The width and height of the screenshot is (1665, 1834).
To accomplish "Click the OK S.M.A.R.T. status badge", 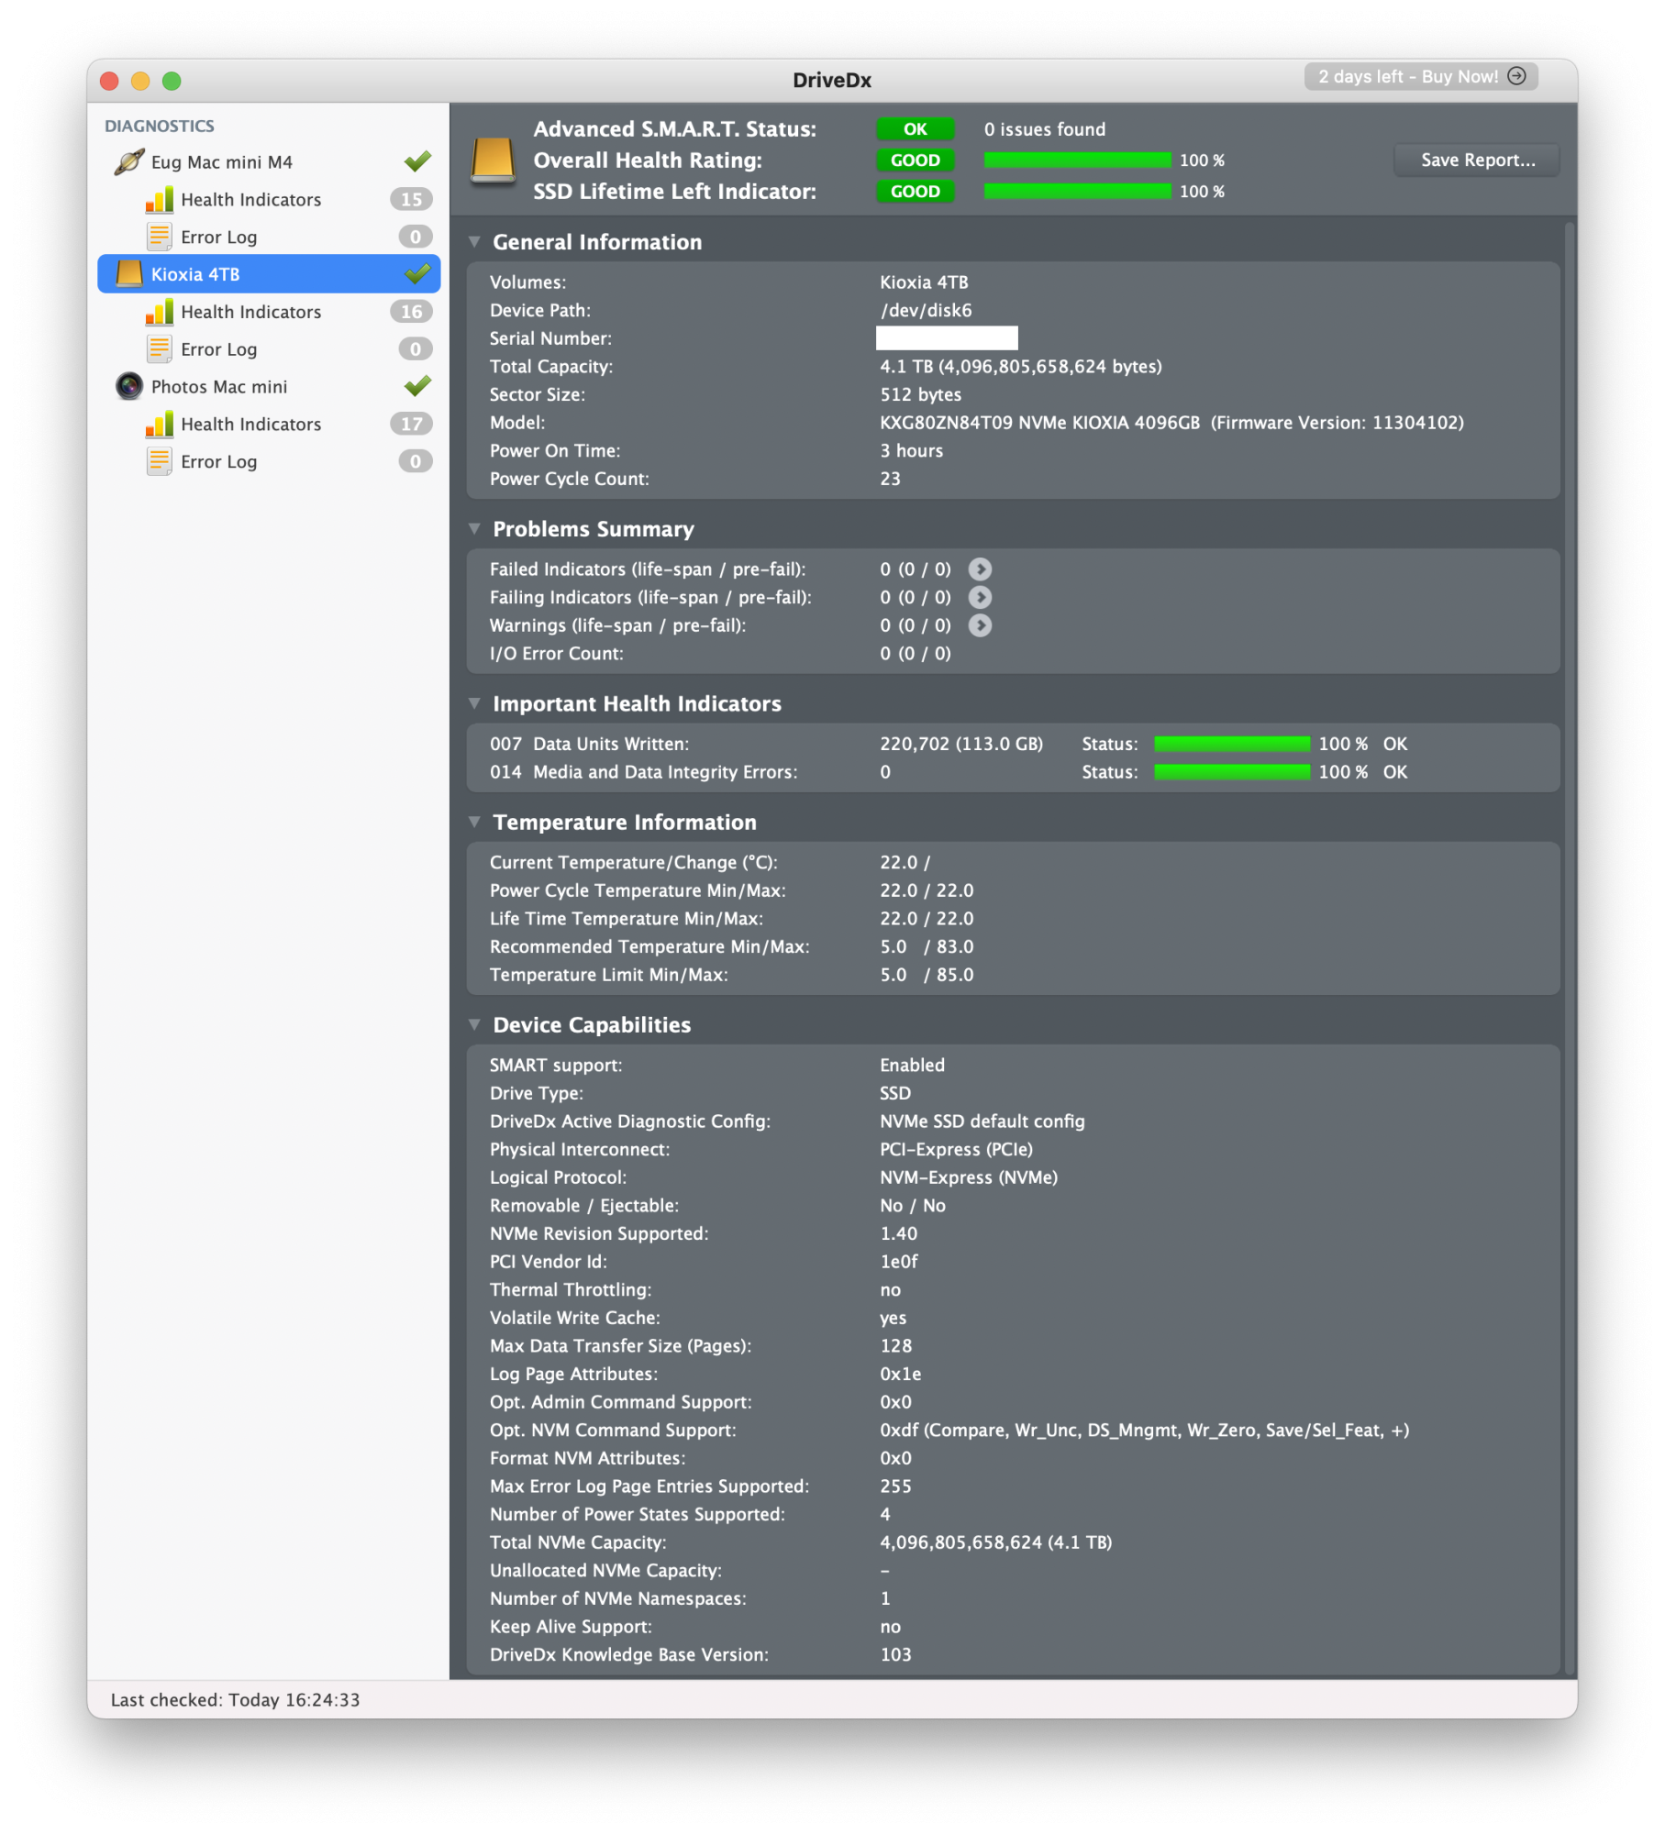I will tap(915, 129).
